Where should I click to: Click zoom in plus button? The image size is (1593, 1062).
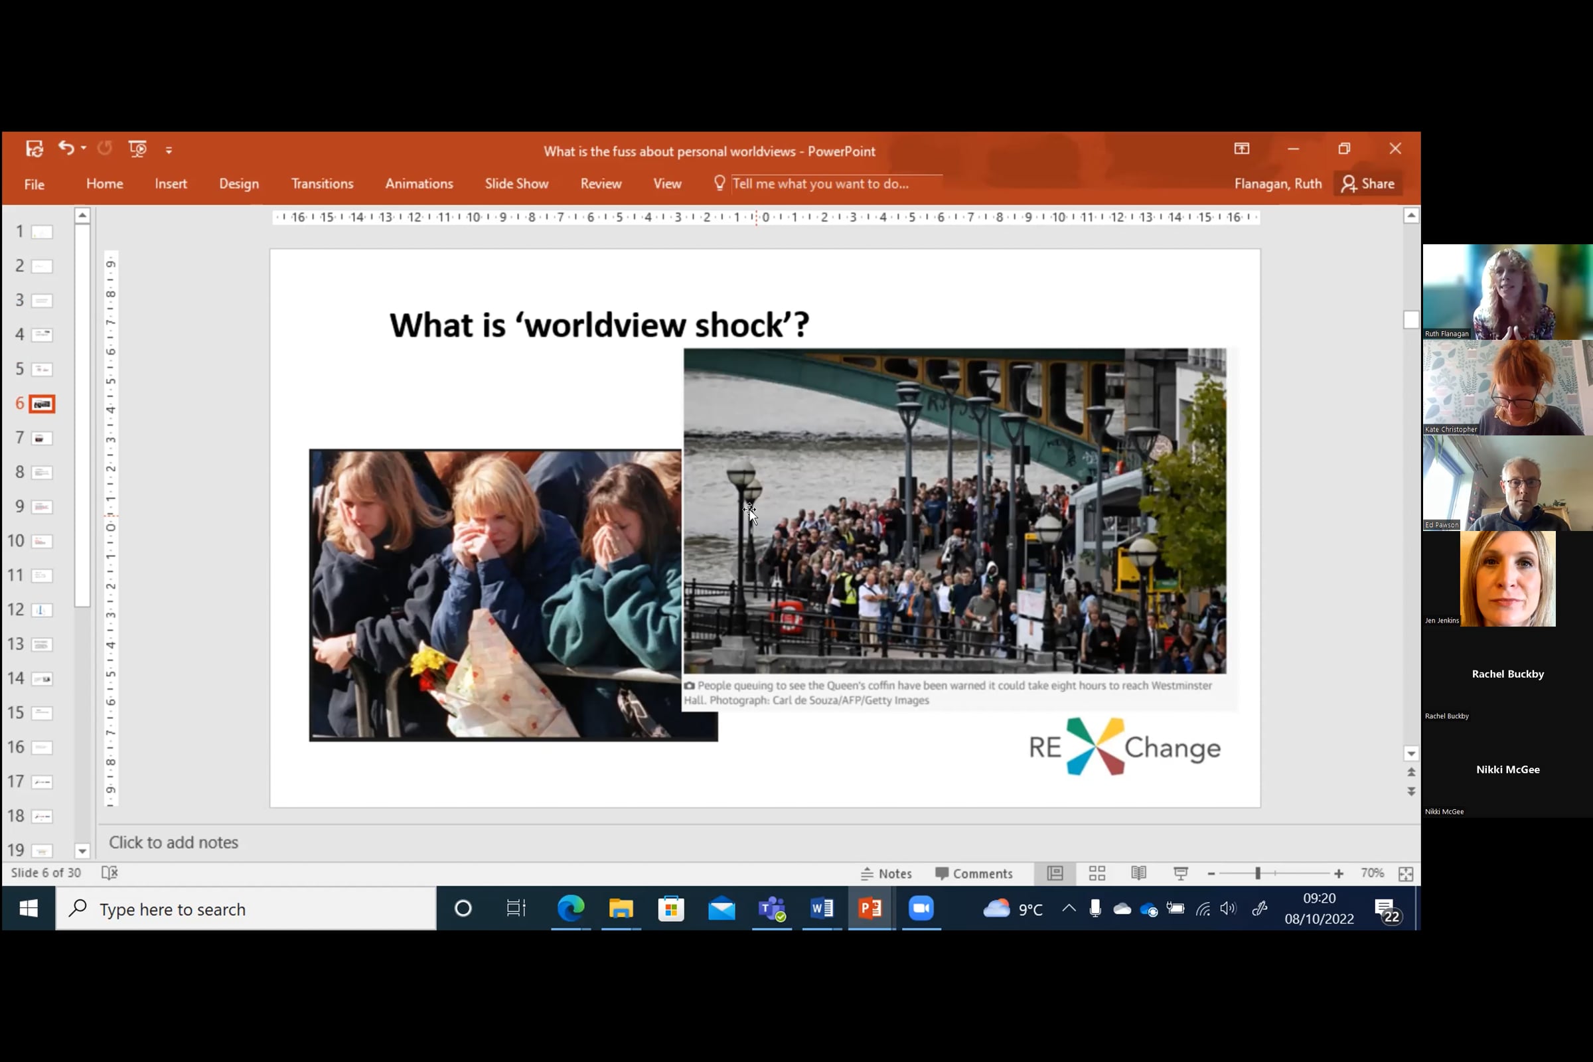[1339, 873]
